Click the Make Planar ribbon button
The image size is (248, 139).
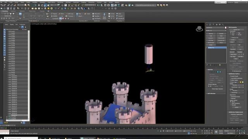(104, 16)
